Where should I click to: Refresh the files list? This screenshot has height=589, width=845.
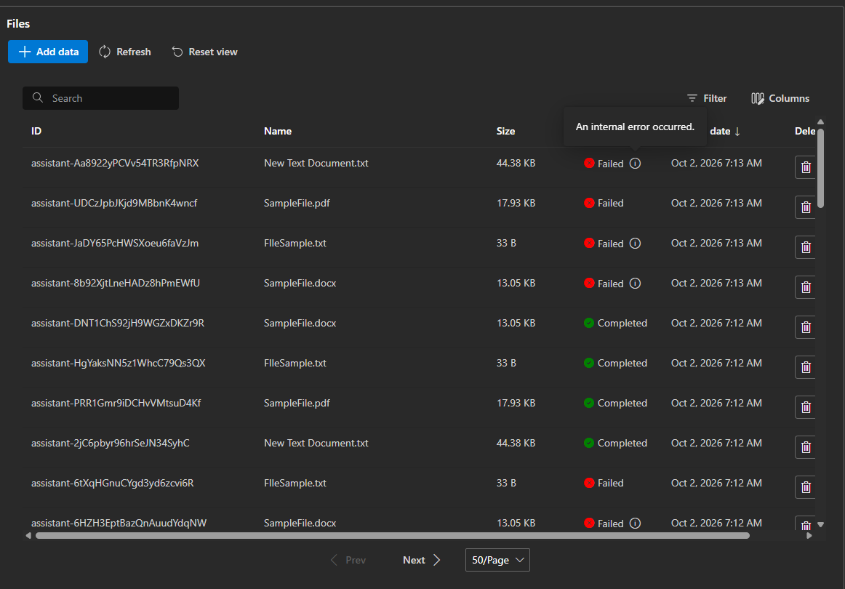pos(125,52)
